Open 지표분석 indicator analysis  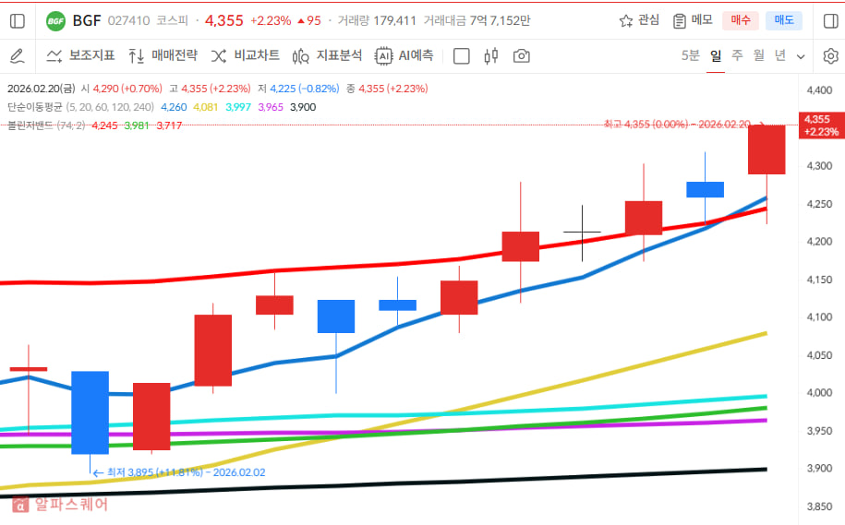tap(327, 56)
